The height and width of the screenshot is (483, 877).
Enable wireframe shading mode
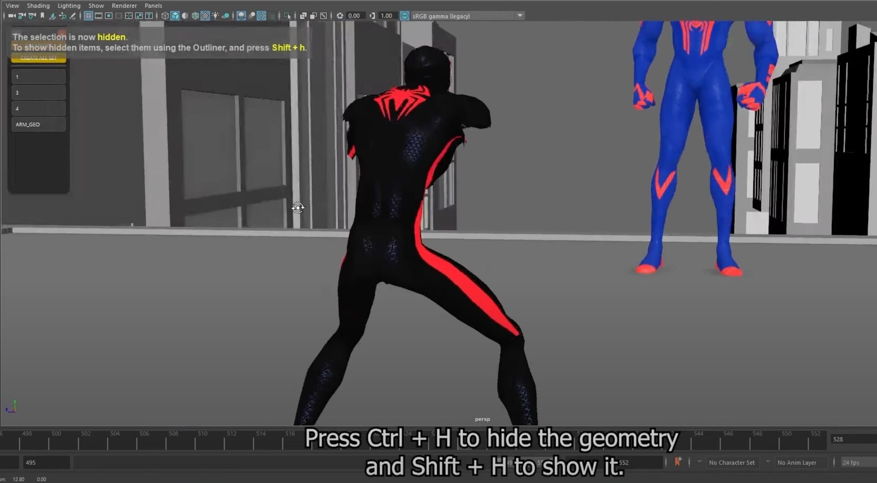165,16
